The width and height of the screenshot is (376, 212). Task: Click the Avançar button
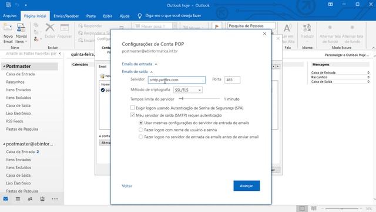coord(247,185)
